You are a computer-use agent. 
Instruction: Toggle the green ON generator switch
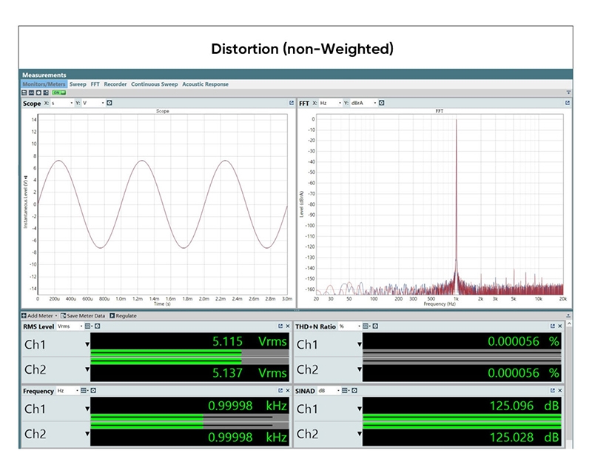[x=59, y=93]
